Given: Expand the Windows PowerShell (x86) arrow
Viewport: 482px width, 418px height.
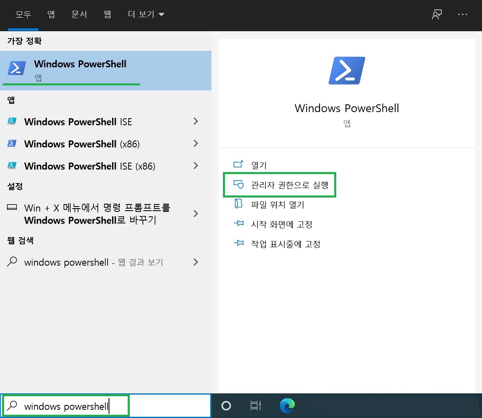Looking at the screenshot, I should pyautogui.click(x=195, y=144).
